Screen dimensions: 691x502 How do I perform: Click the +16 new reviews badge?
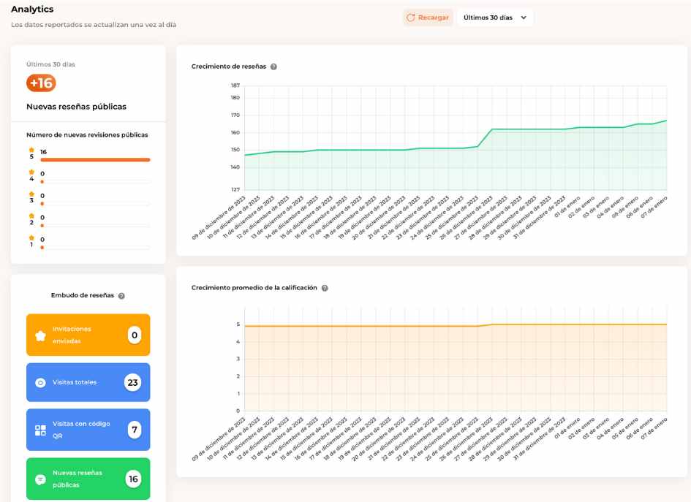41,83
